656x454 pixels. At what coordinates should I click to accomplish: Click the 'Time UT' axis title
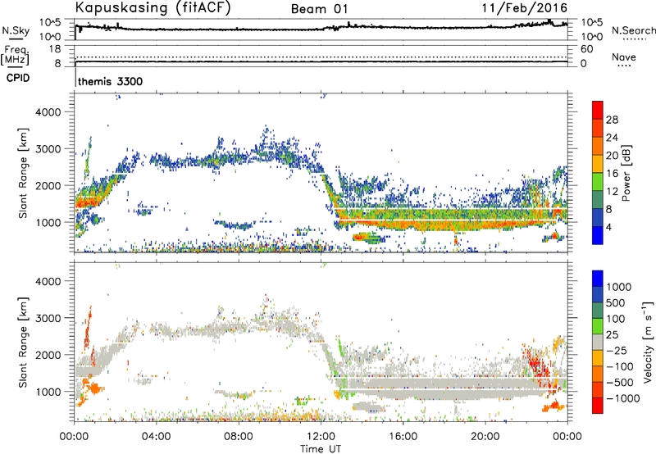tap(321, 448)
